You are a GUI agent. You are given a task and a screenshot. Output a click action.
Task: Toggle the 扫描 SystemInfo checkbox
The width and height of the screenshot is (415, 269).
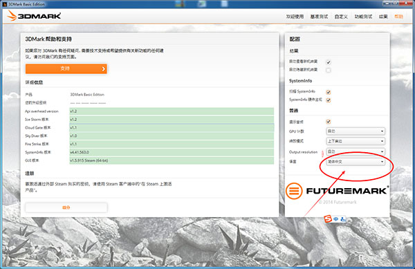pyautogui.click(x=329, y=92)
